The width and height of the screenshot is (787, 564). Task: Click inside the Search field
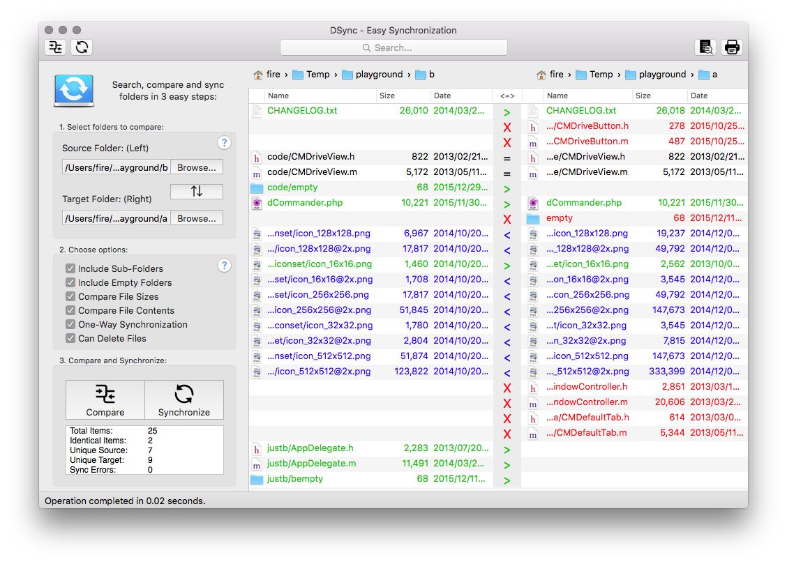tap(394, 47)
